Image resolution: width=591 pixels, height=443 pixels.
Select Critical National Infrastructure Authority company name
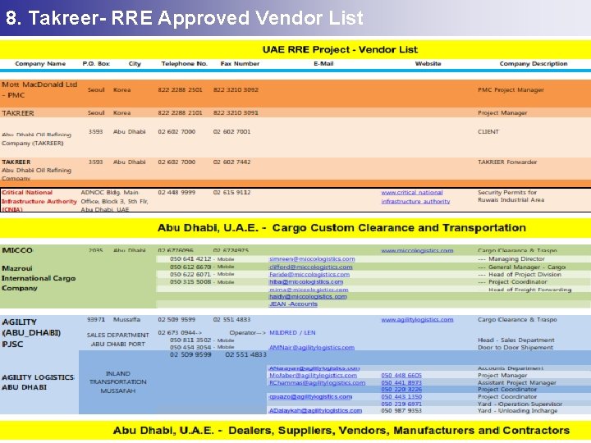tap(39, 201)
